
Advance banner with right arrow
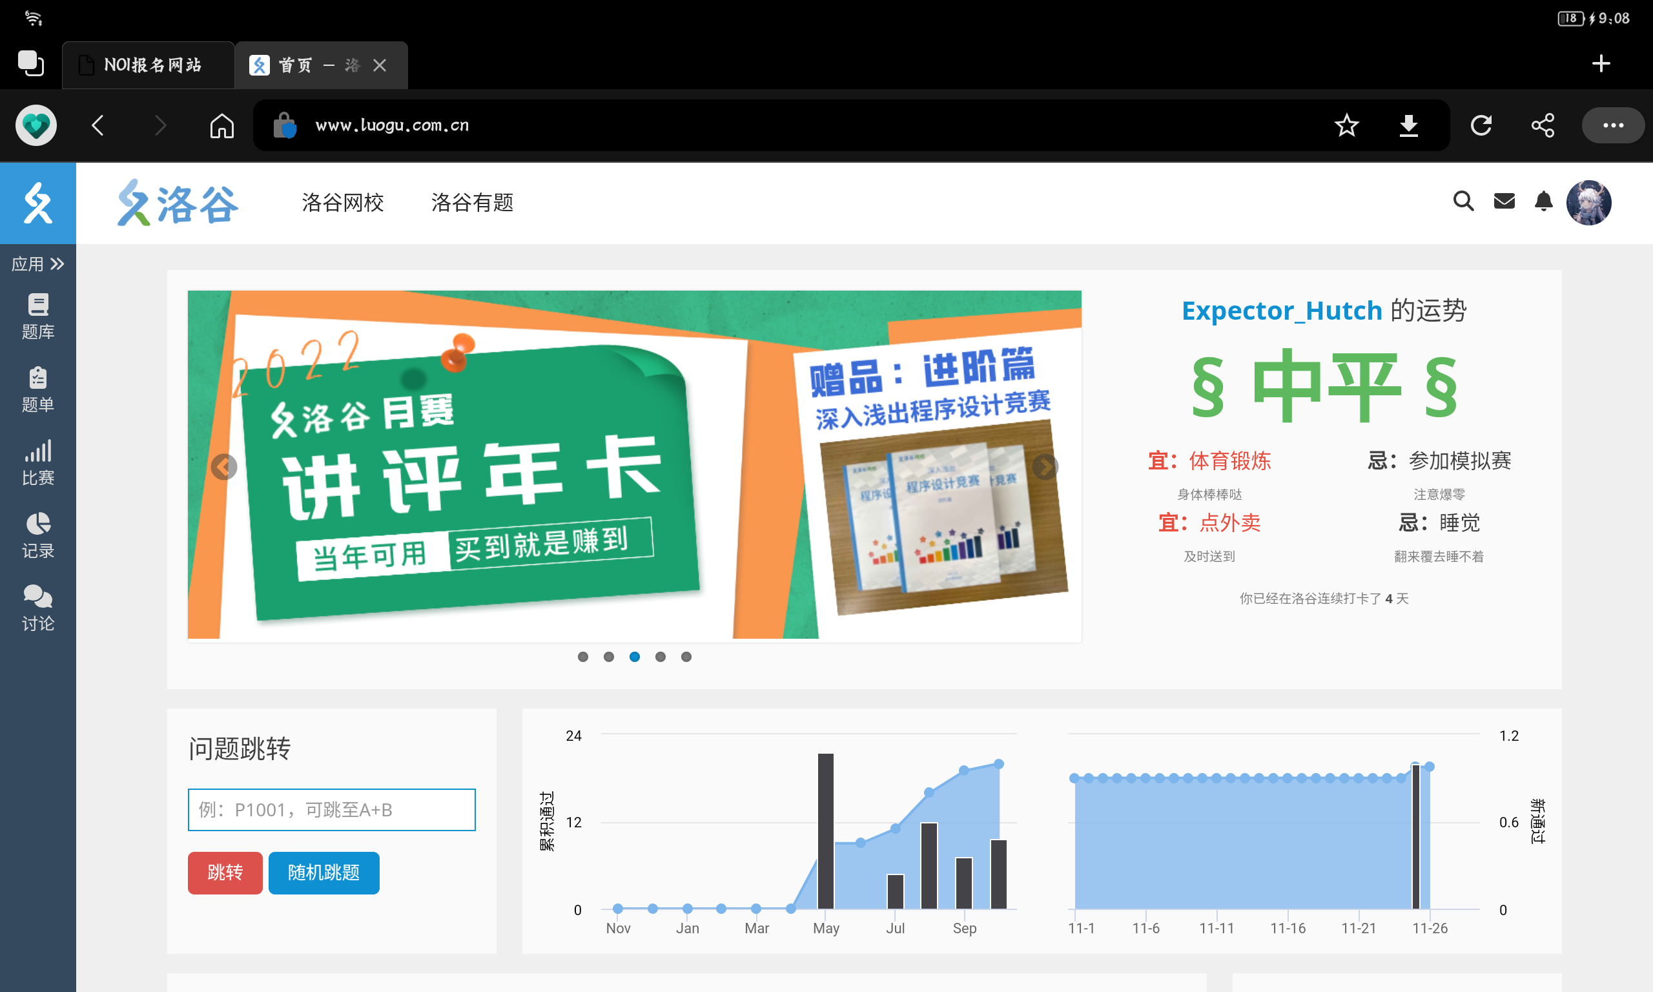point(1045,466)
